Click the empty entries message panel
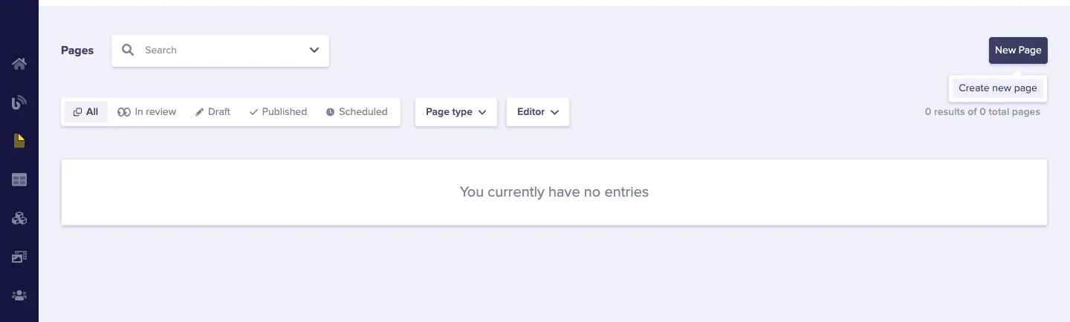Screen dimensions: 1070x322 tap(554, 192)
